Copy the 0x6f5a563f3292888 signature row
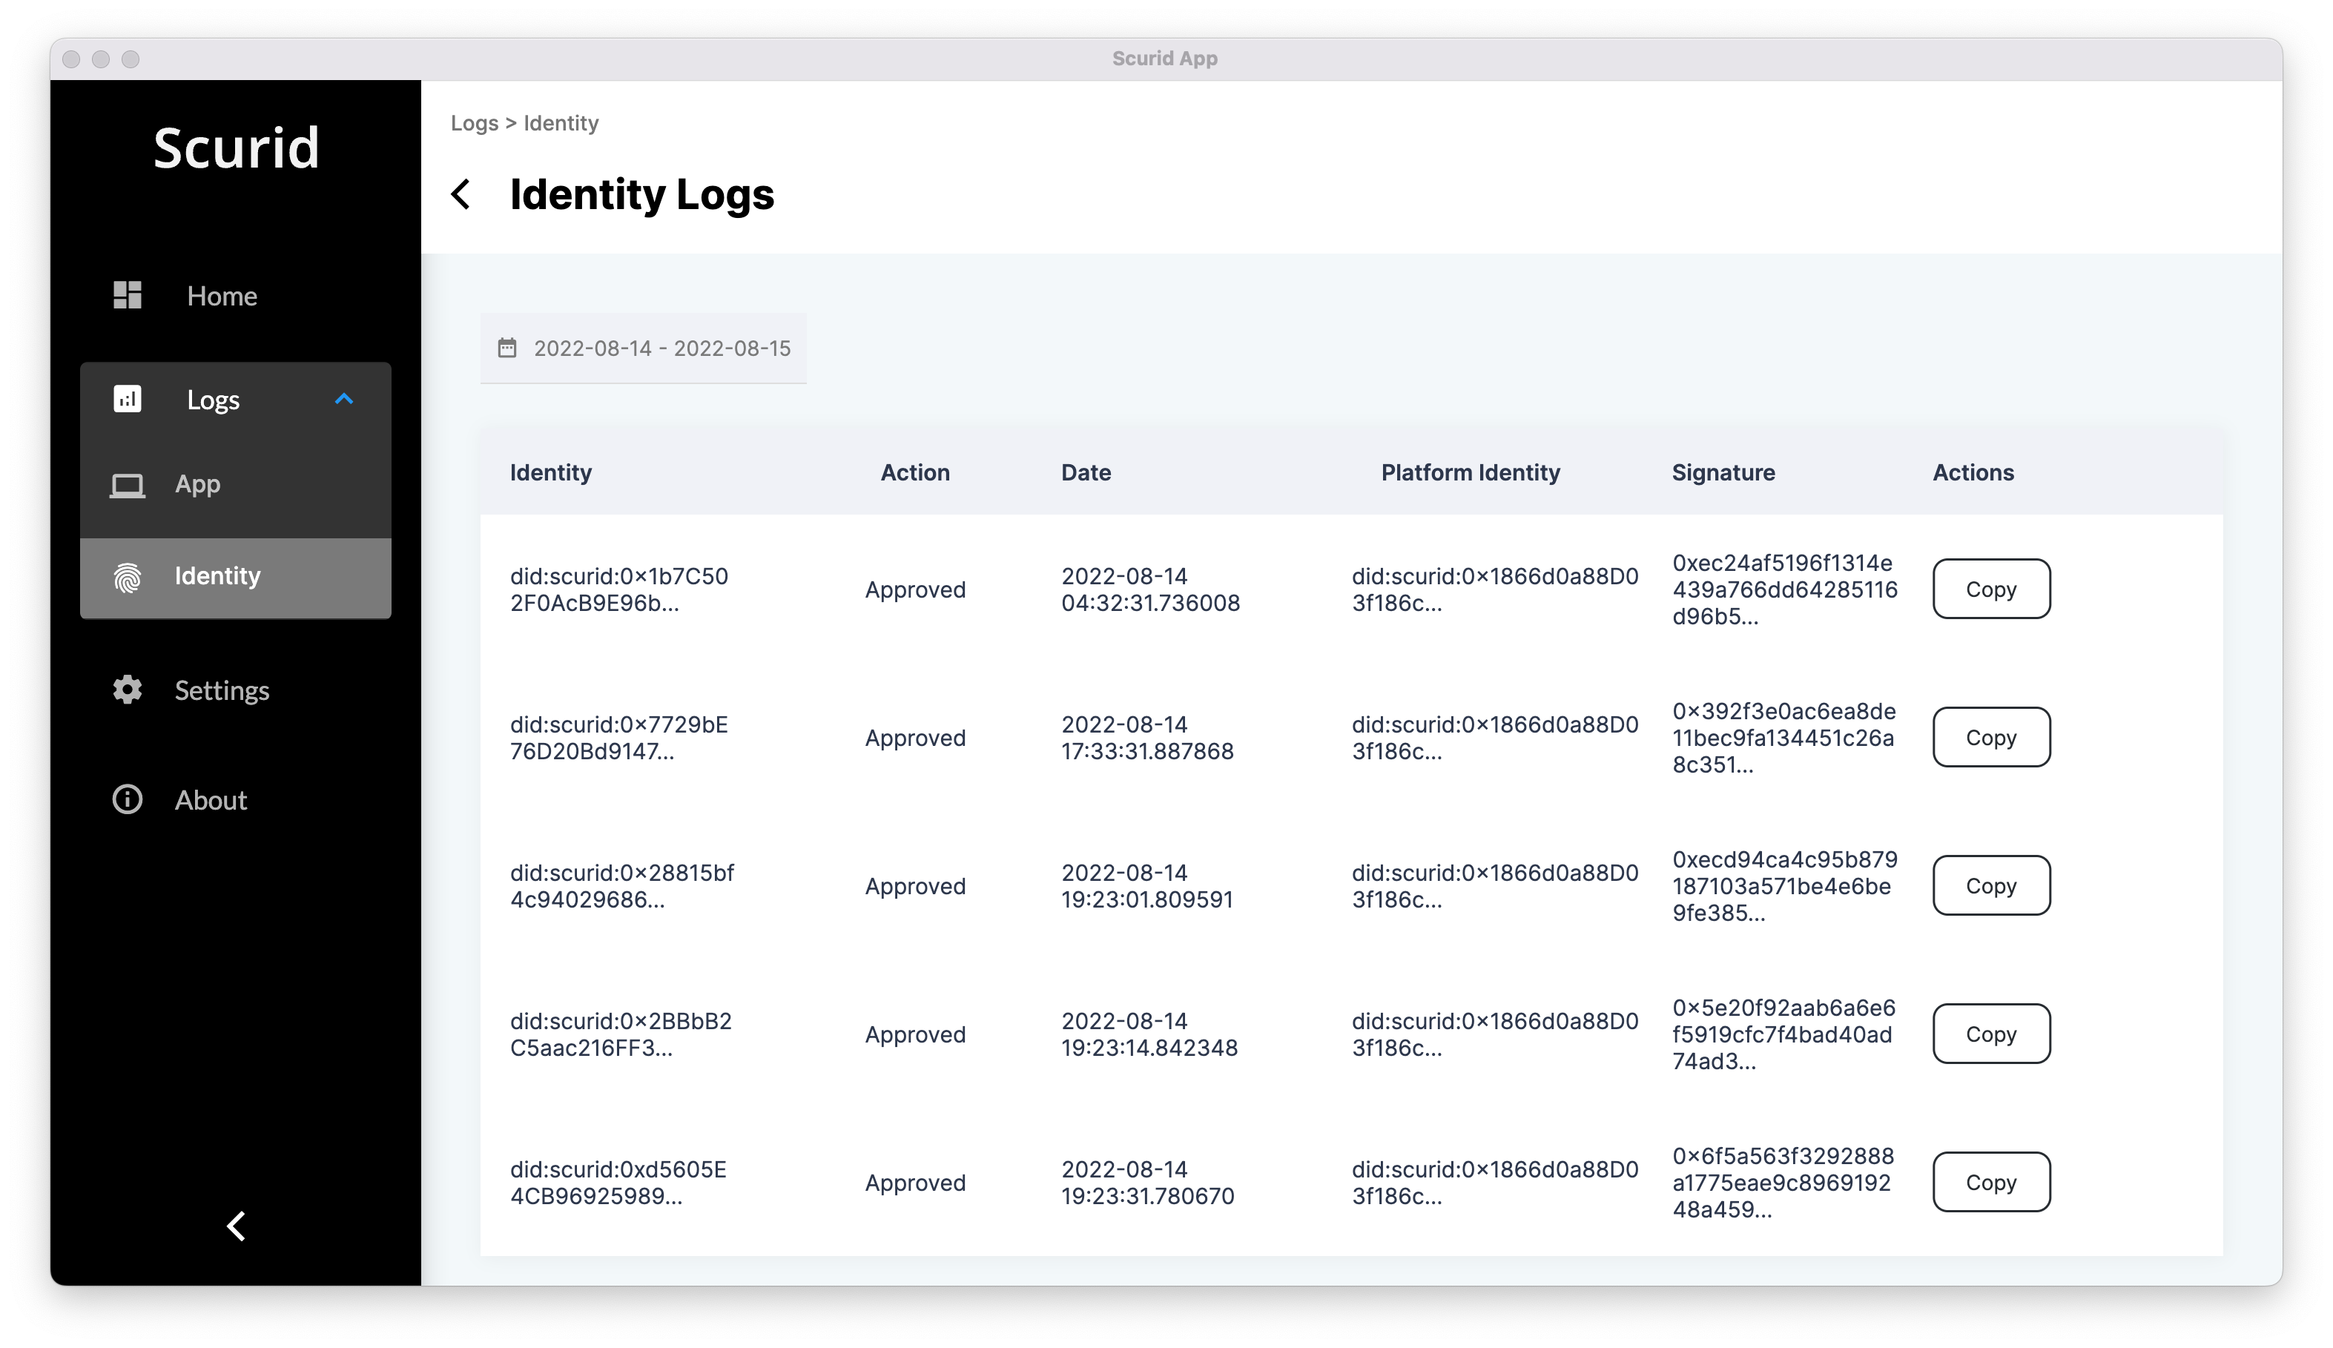This screenshot has height=1348, width=2333. coord(1991,1181)
